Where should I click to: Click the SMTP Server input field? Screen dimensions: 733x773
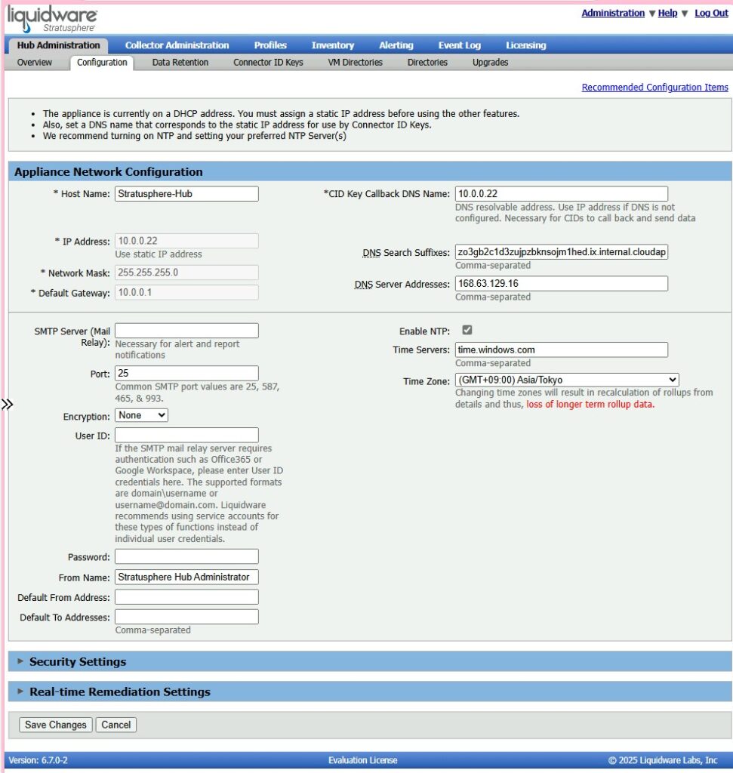coord(186,331)
